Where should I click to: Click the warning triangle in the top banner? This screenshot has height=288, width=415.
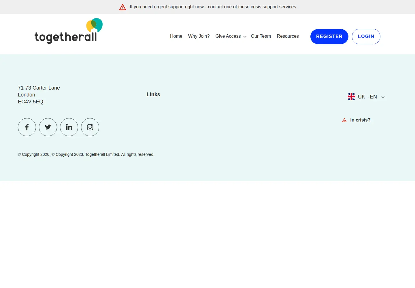tap(122, 7)
